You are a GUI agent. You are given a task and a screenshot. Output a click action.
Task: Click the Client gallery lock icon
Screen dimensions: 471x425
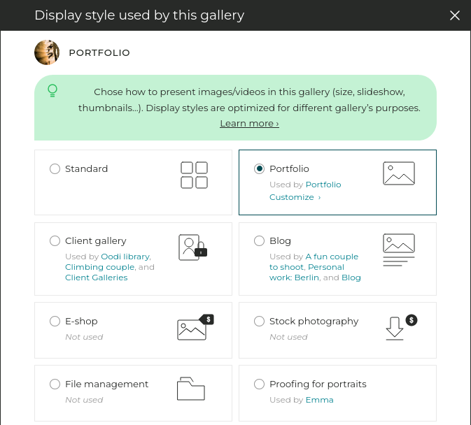[193, 247]
